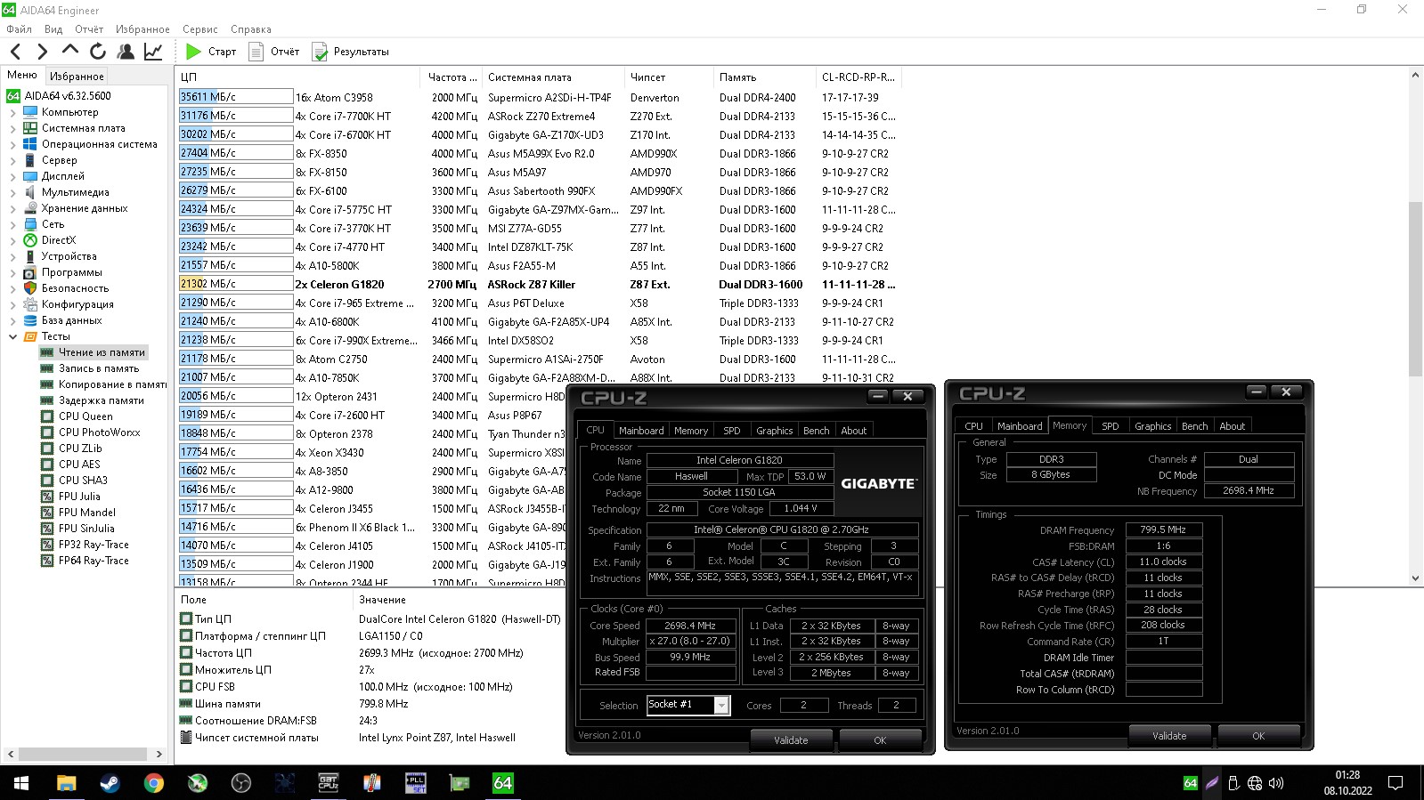The width and height of the screenshot is (1424, 800).
Task: Expand the Хранение данных node
Action: click(12, 209)
